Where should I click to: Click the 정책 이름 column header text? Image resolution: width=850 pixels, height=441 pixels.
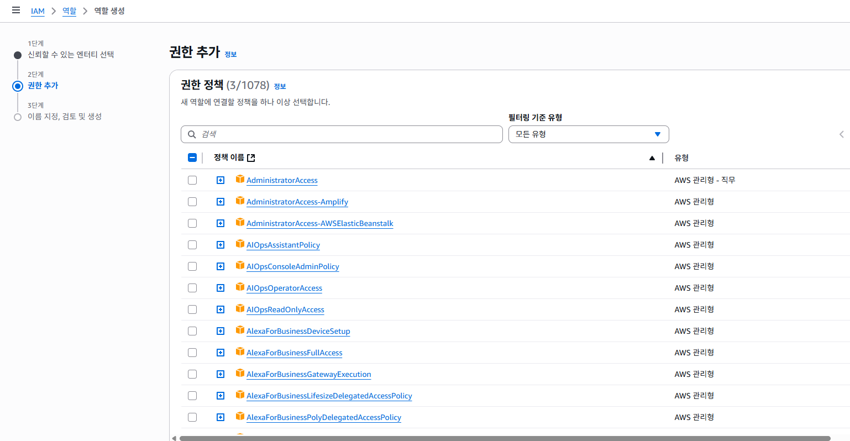point(229,158)
